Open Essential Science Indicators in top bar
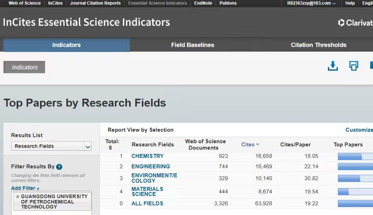This screenshot has width=373, height=215. point(158,3)
